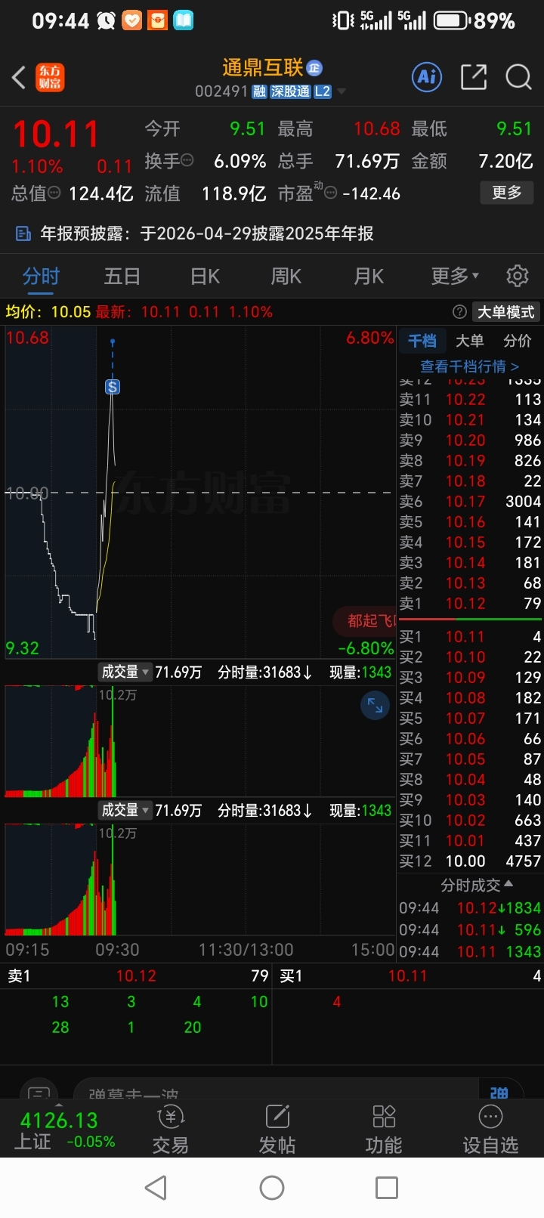This screenshot has height=1218, width=544.
Task: Tap the 买1 row at 10.11
Action: pyautogui.click(x=470, y=637)
